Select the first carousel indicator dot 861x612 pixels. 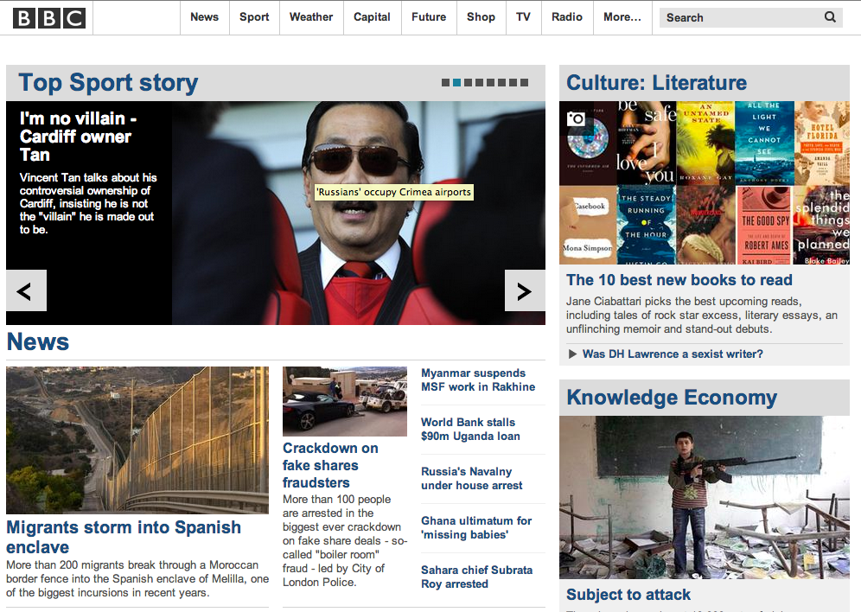pyautogui.click(x=445, y=82)
